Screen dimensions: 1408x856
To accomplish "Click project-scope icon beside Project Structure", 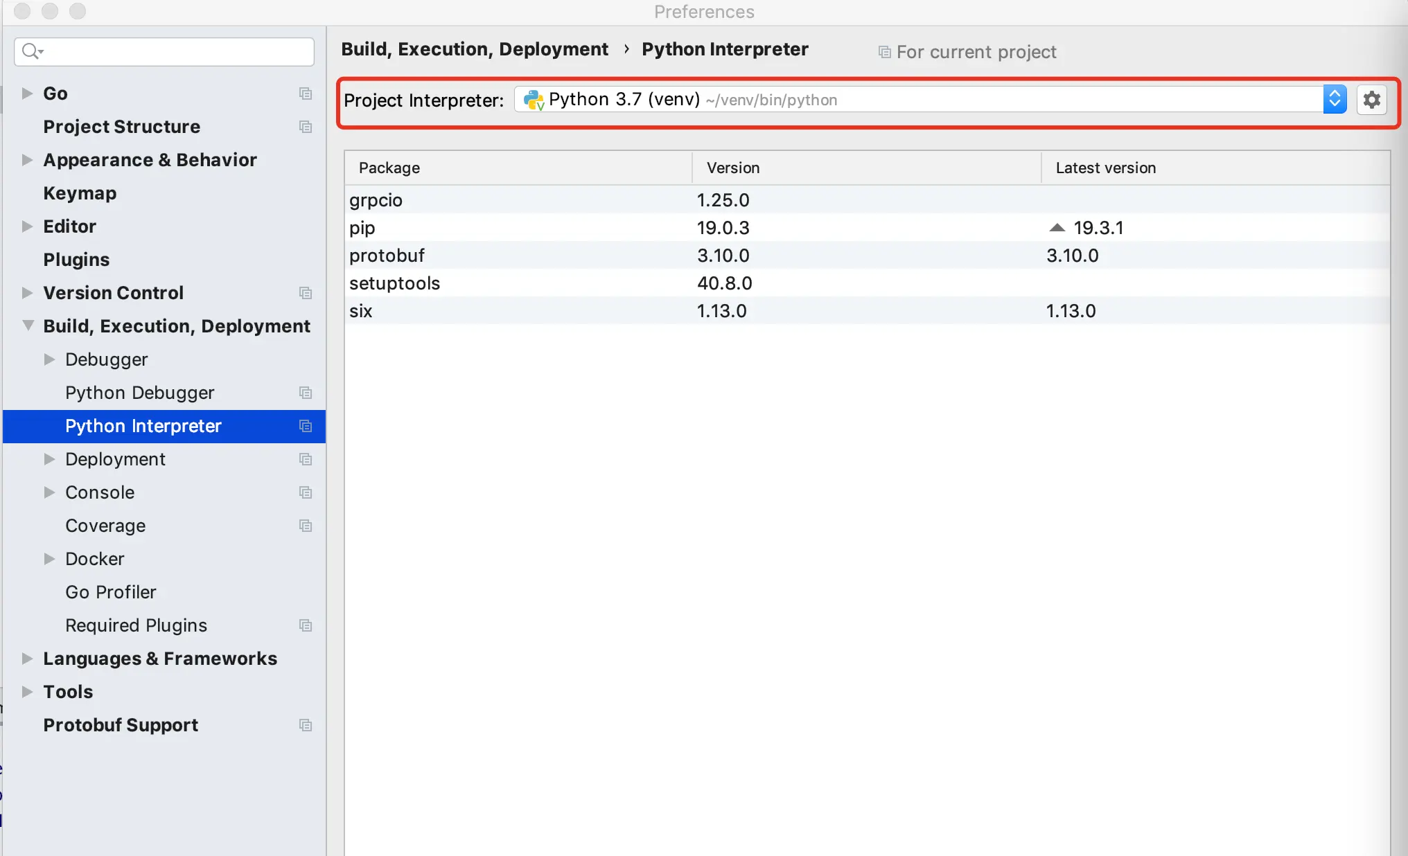I will coord(306,127).
